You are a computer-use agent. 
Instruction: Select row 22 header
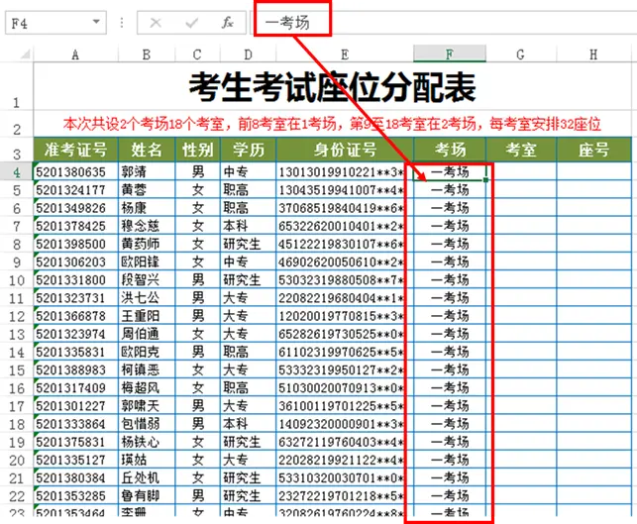coord(16,496)
